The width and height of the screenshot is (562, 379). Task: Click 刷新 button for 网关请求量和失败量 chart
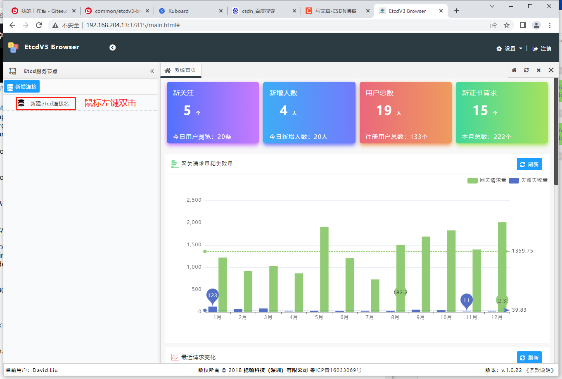coord(529,164)
